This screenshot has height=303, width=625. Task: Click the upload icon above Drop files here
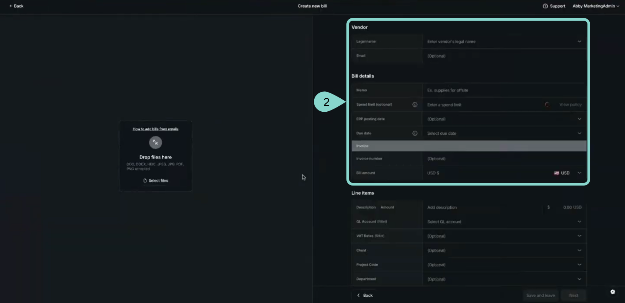(x=156, y=142)
